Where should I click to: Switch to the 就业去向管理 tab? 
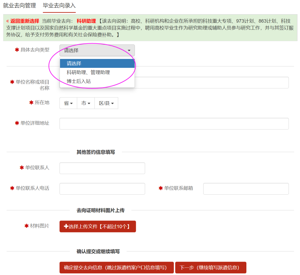[x=19, y=6]
